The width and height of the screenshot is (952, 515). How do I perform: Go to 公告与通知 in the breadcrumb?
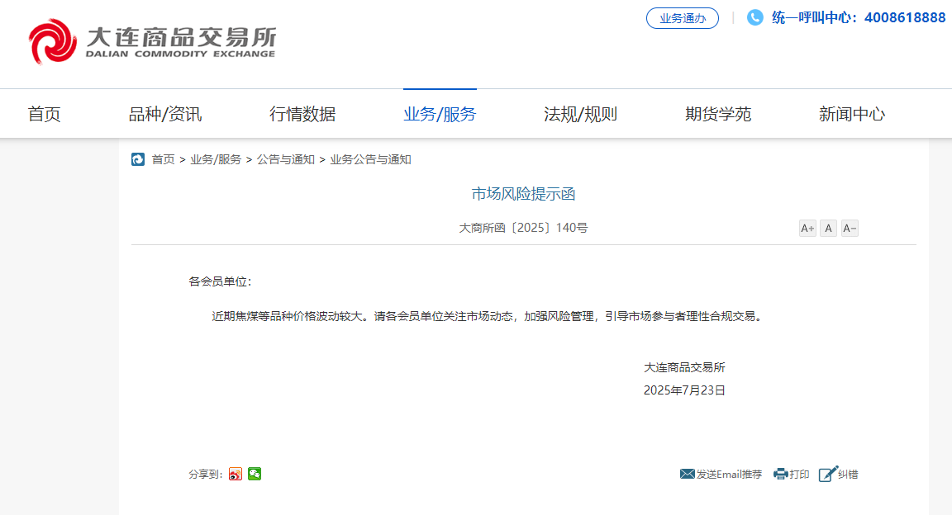click(x=285, y=159)
